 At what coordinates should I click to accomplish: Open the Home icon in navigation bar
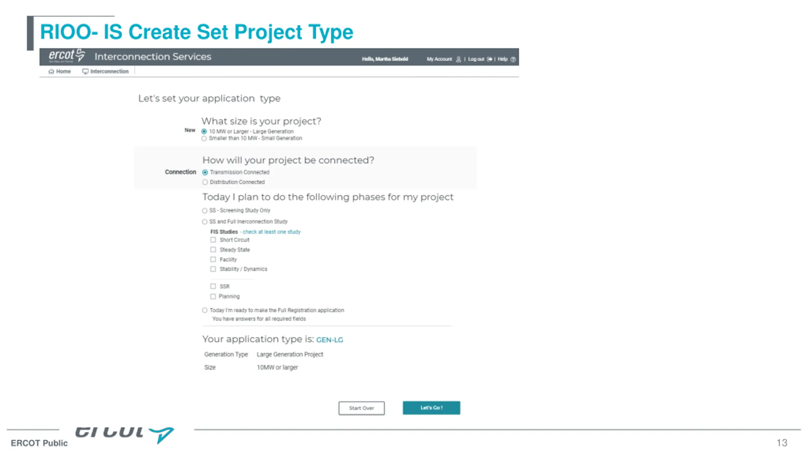coord(51,71)
